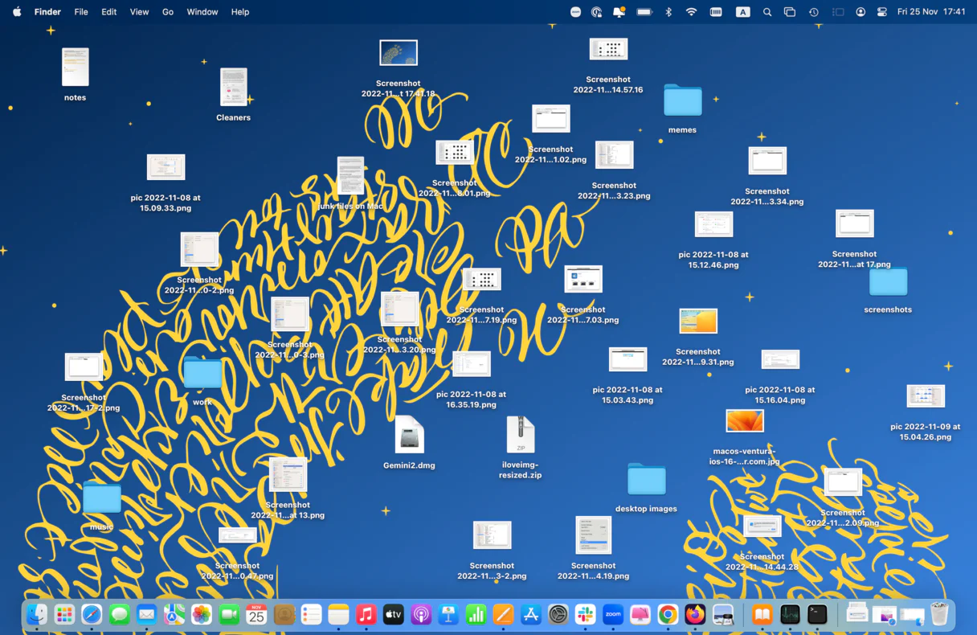
Task: Launch Firefox from the Dock
Action: coord(694,614)
